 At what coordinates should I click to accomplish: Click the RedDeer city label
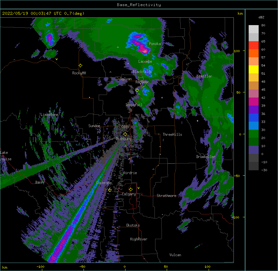142,82
